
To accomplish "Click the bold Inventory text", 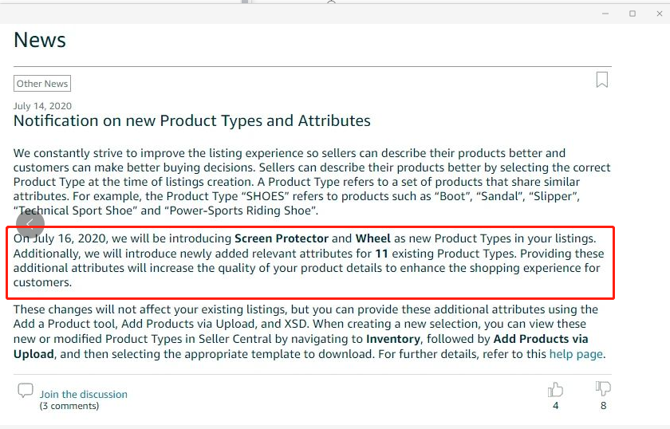I will [392, 339].
